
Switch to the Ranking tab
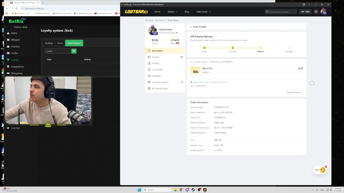pyautogui.click(x=49, y=43)
